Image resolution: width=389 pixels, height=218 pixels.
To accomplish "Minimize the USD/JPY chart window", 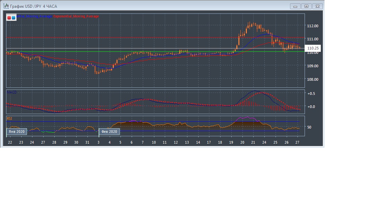I will (x=295, y=6).
